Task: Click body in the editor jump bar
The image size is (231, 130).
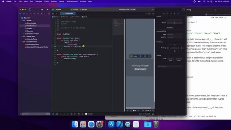Action: (x=85, y=17)
